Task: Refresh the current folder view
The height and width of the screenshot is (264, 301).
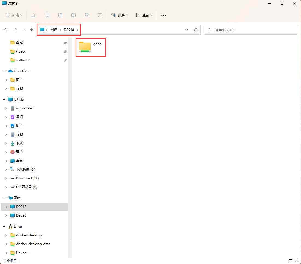Action: [x=196, y=30]
